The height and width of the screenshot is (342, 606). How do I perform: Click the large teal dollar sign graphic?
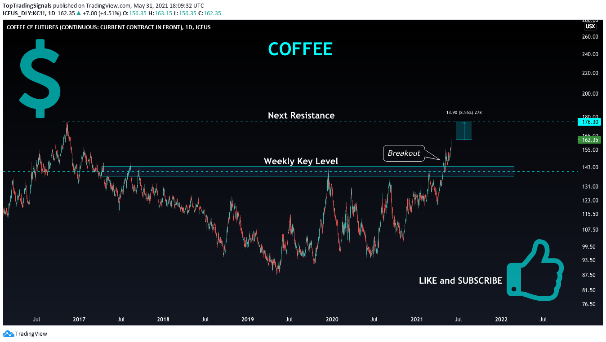40,79
